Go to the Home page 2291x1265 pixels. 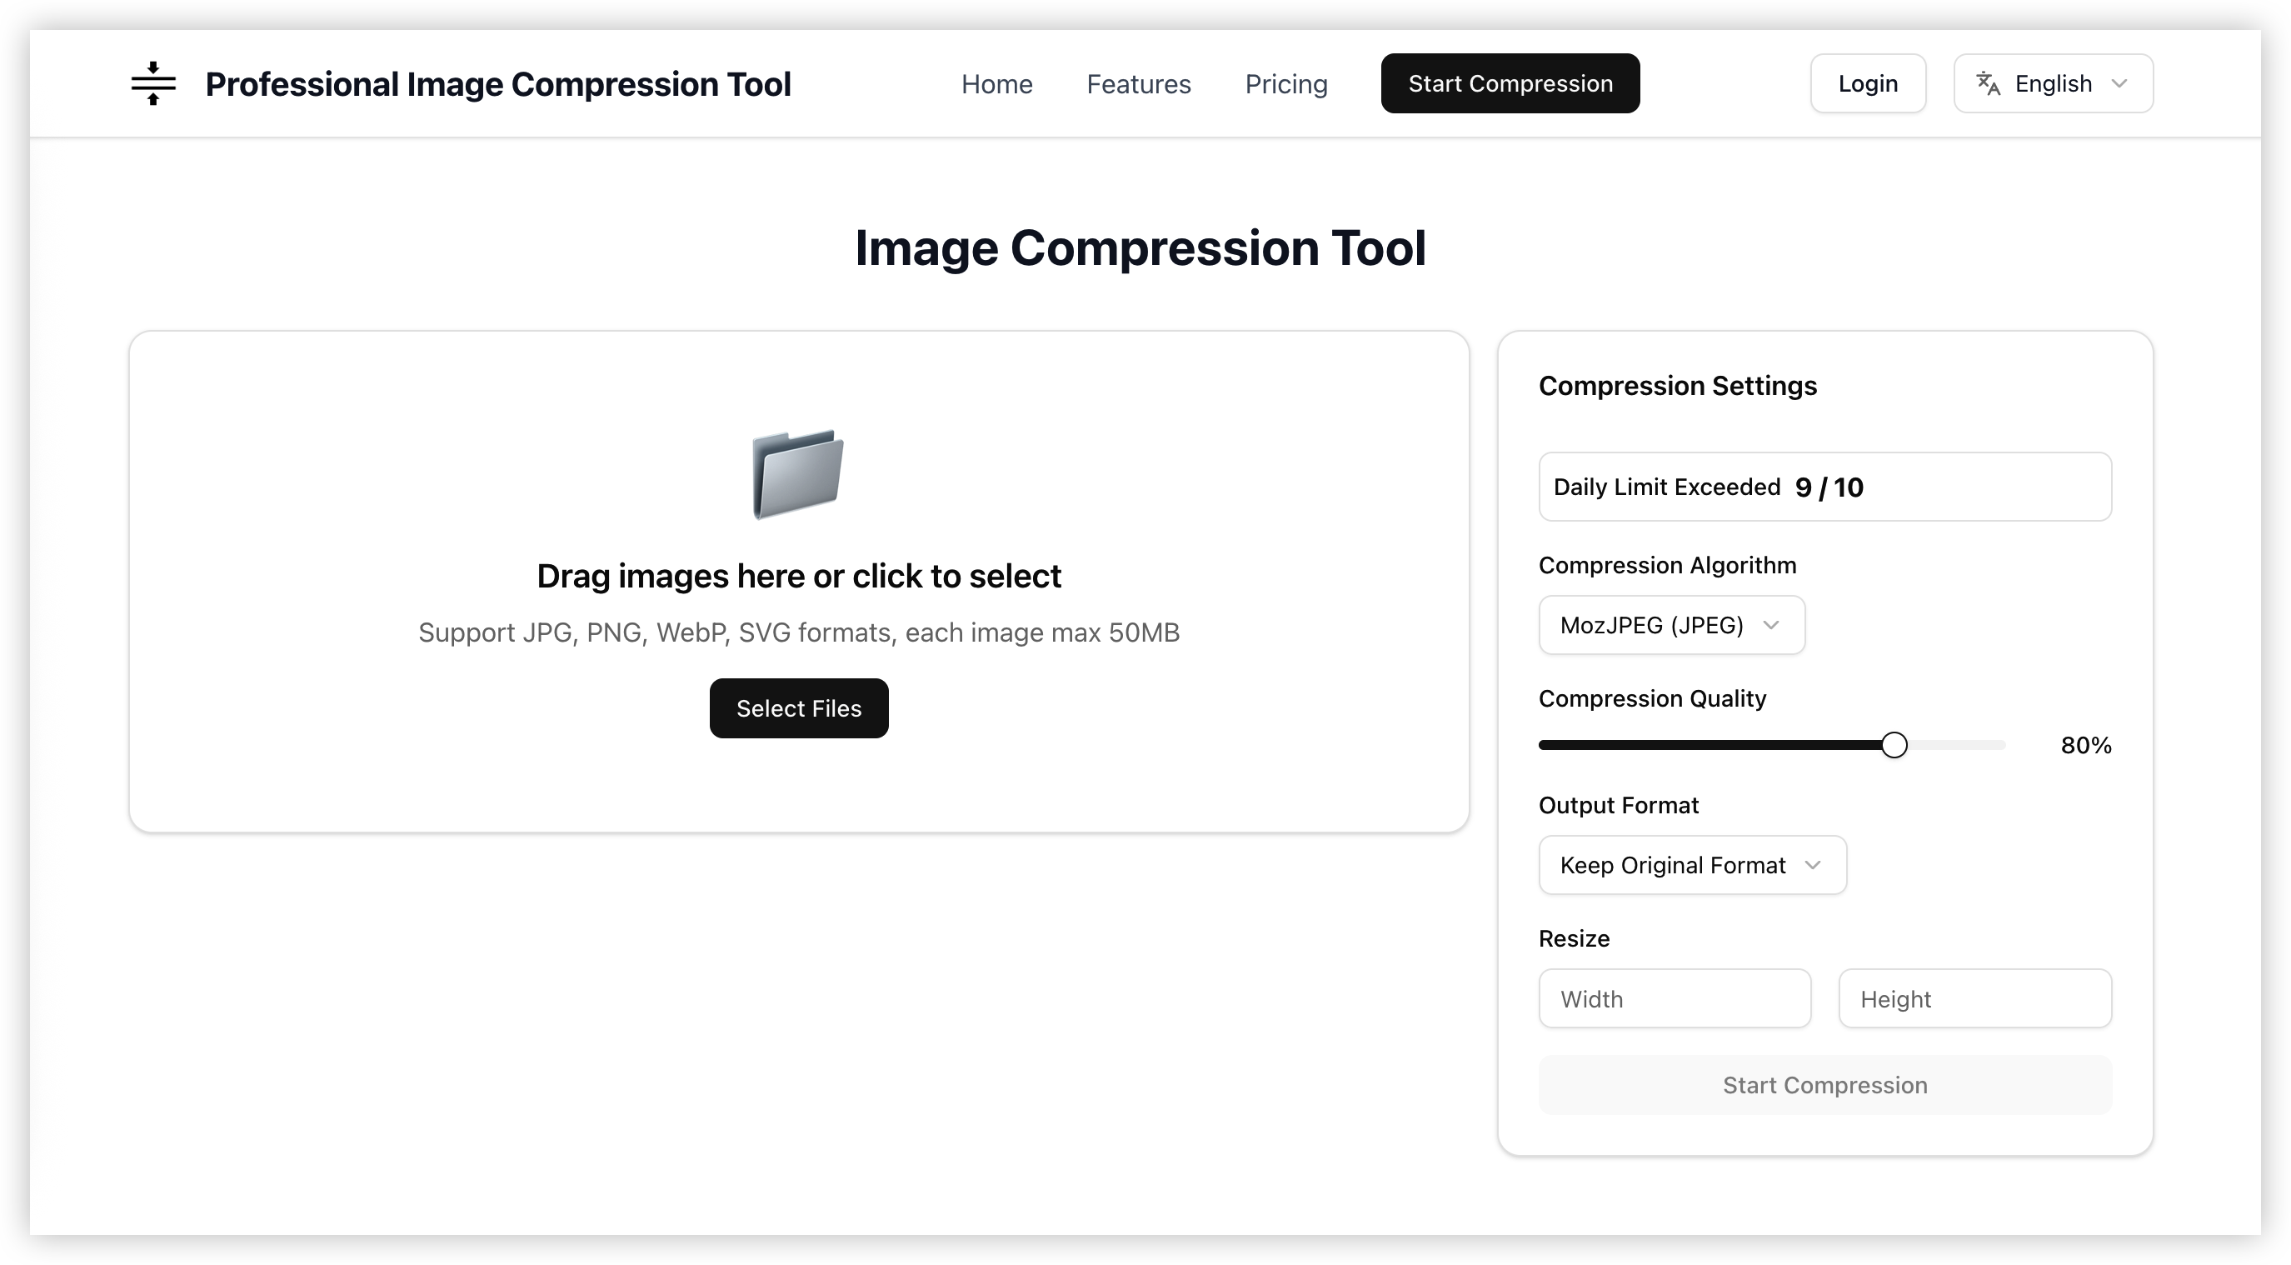pyautogui.click(x=996, y=83)
